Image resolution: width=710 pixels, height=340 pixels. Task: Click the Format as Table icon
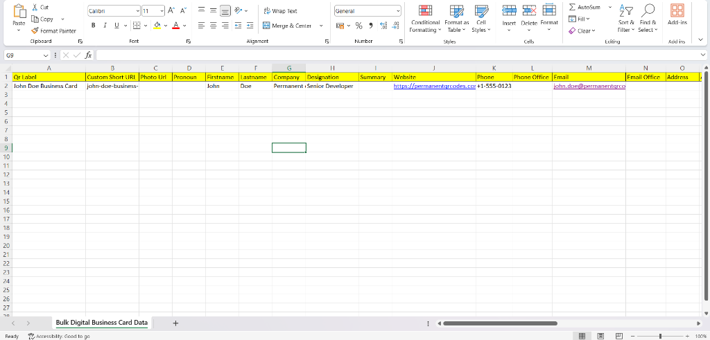coord(456,11)
